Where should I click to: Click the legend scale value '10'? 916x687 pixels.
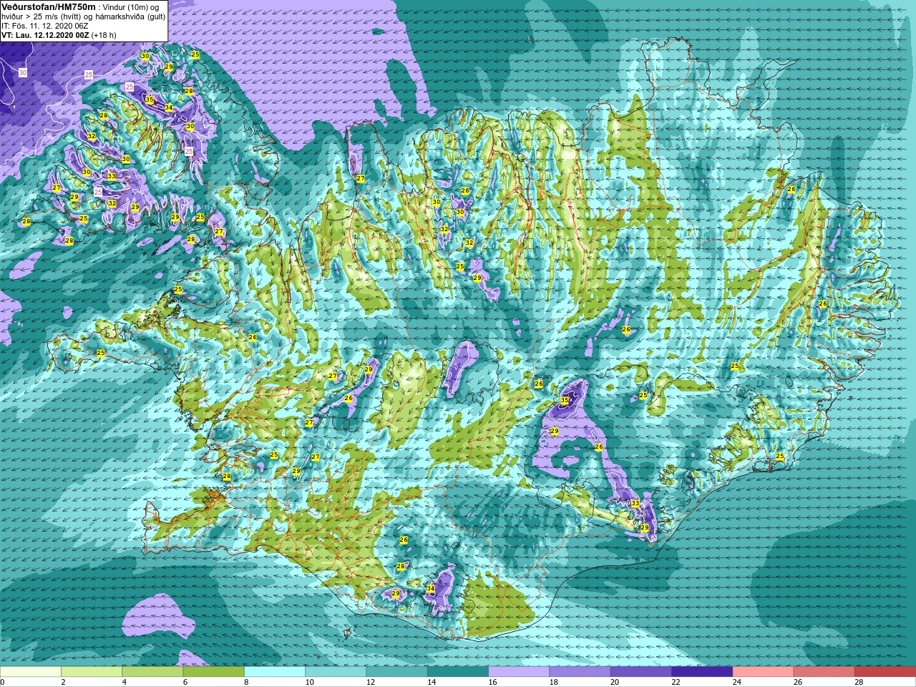[x=309, y=682]
